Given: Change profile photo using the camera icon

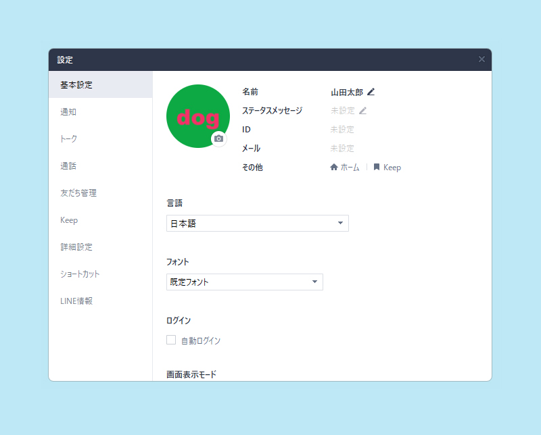Looking at the screenshot, I should [x=218, y=138].
